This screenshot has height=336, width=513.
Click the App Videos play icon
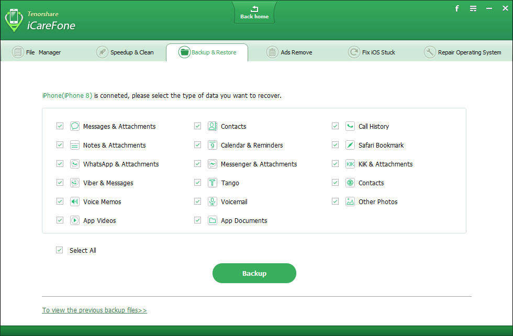click(x=75, y=220)
